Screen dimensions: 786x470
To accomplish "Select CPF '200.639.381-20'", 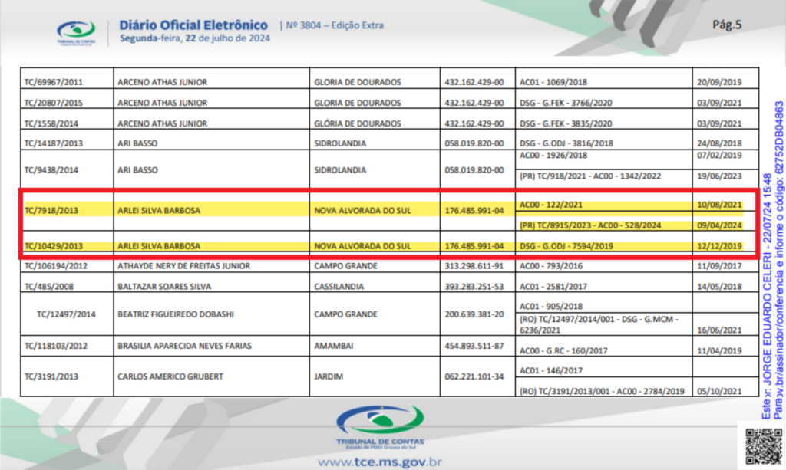I will click(474, 314).
